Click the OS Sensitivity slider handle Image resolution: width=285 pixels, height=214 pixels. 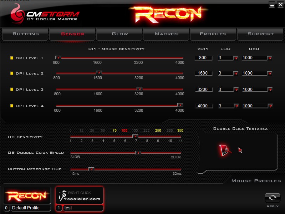tap(135, 136)
